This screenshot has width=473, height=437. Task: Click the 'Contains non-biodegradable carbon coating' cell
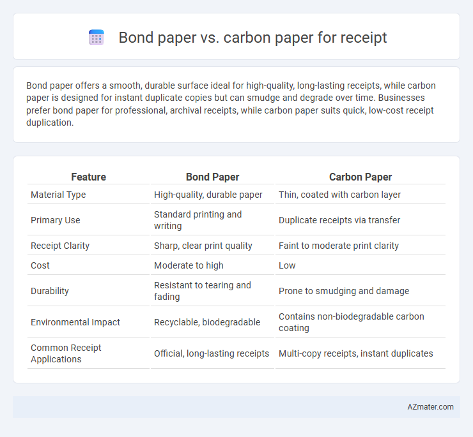pos(352,322)
